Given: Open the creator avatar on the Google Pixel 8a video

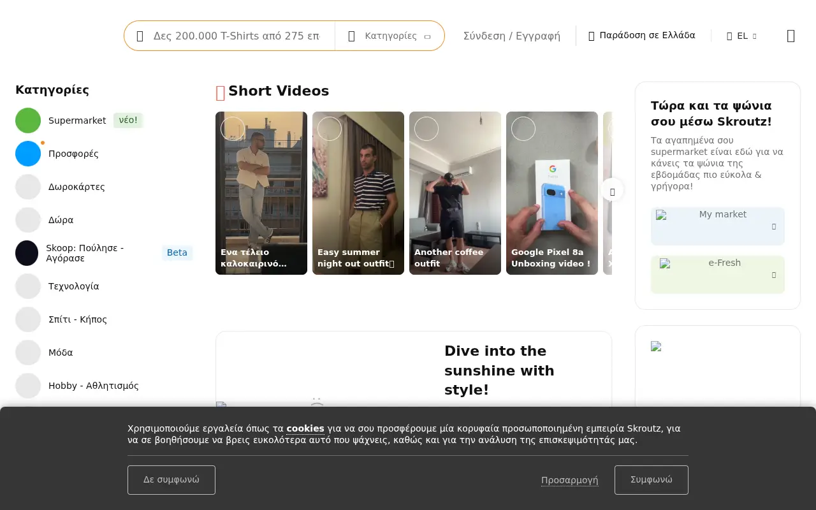Looking at the screenshot, I should coord(523,129).
